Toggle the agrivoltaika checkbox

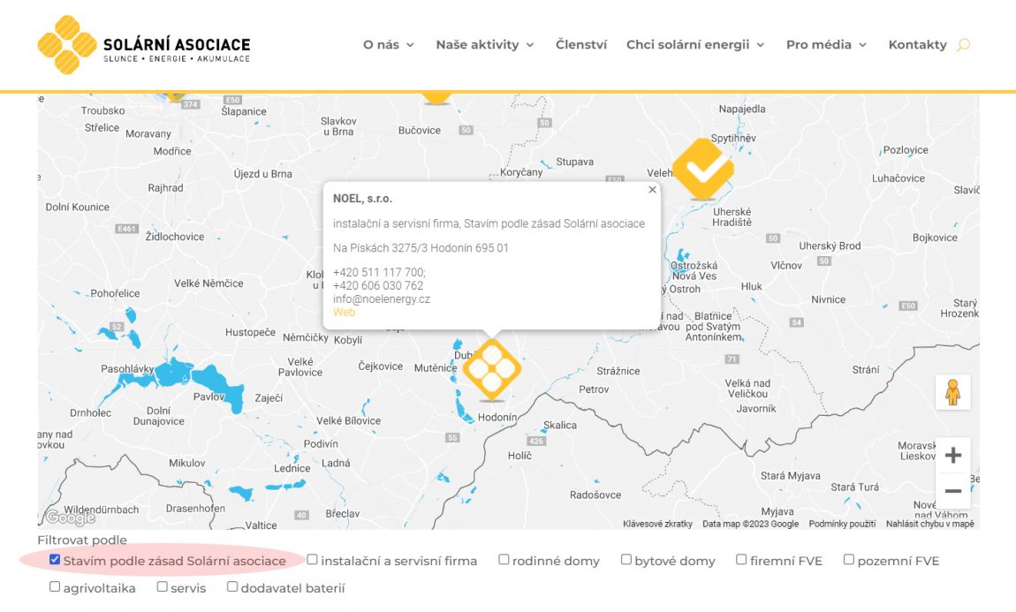coord(55,586)
